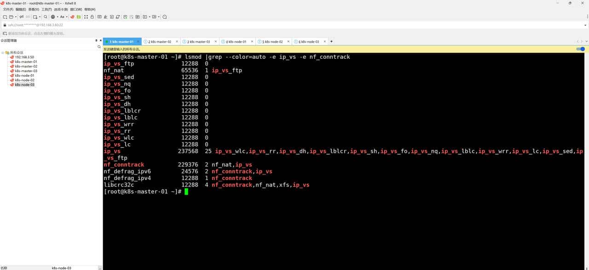The width and height of the screenshot is (589, 270).
Task: Click the lock screen padlock icon
Action: (x=92, y=17)
